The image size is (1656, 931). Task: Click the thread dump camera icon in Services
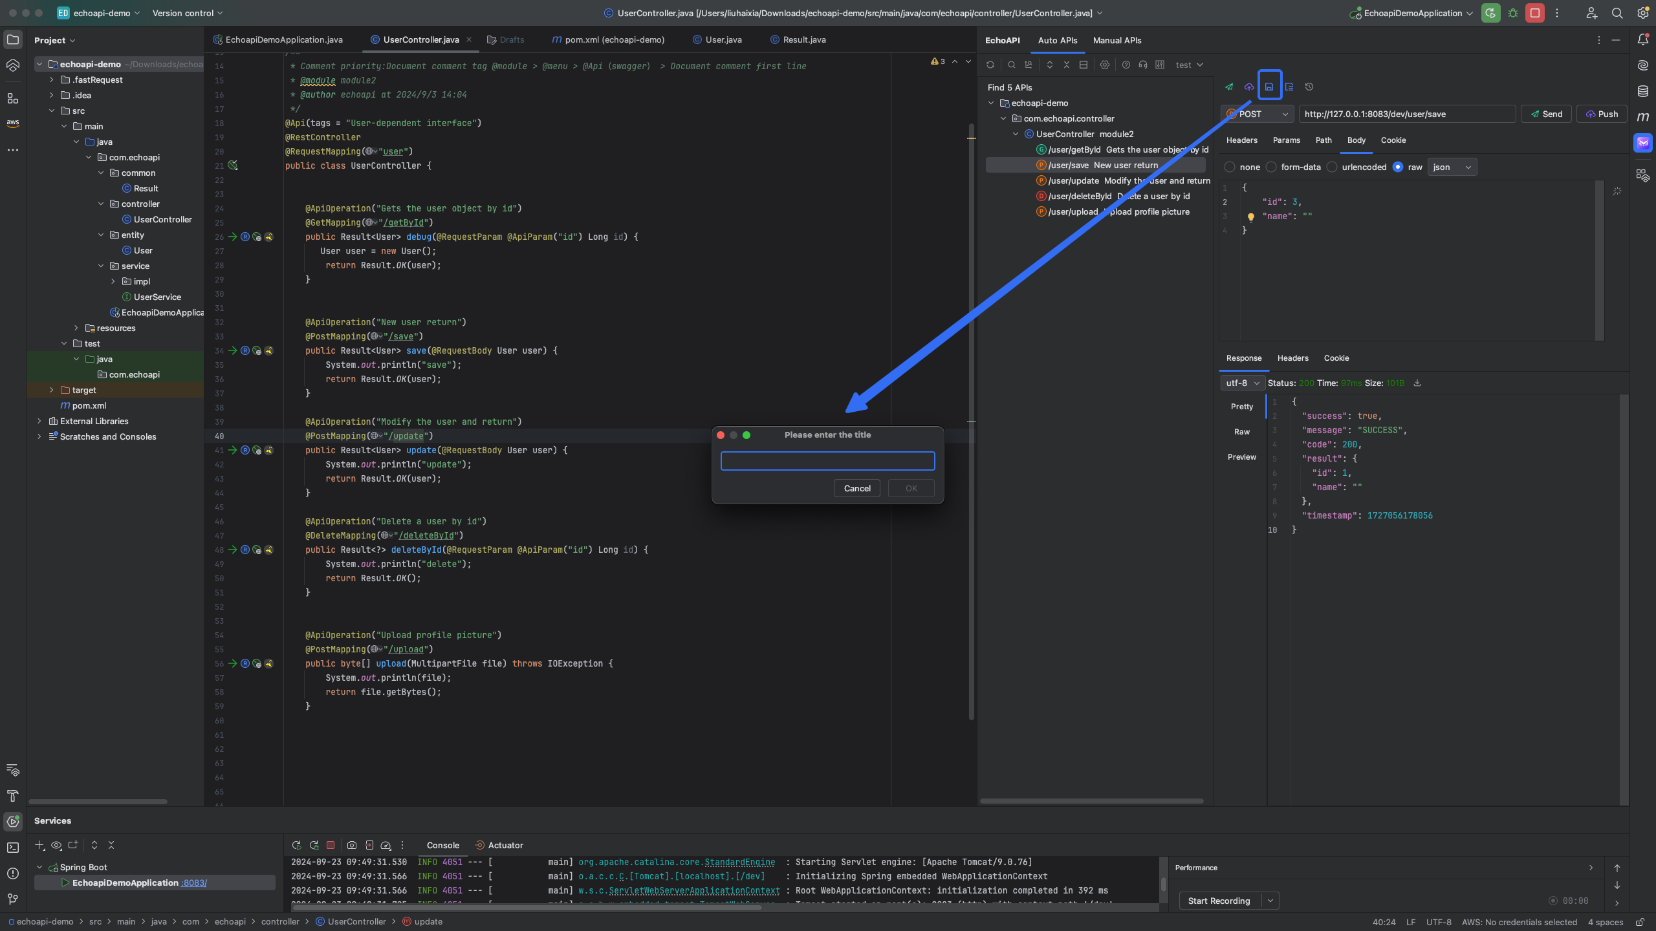coord(352,845)
